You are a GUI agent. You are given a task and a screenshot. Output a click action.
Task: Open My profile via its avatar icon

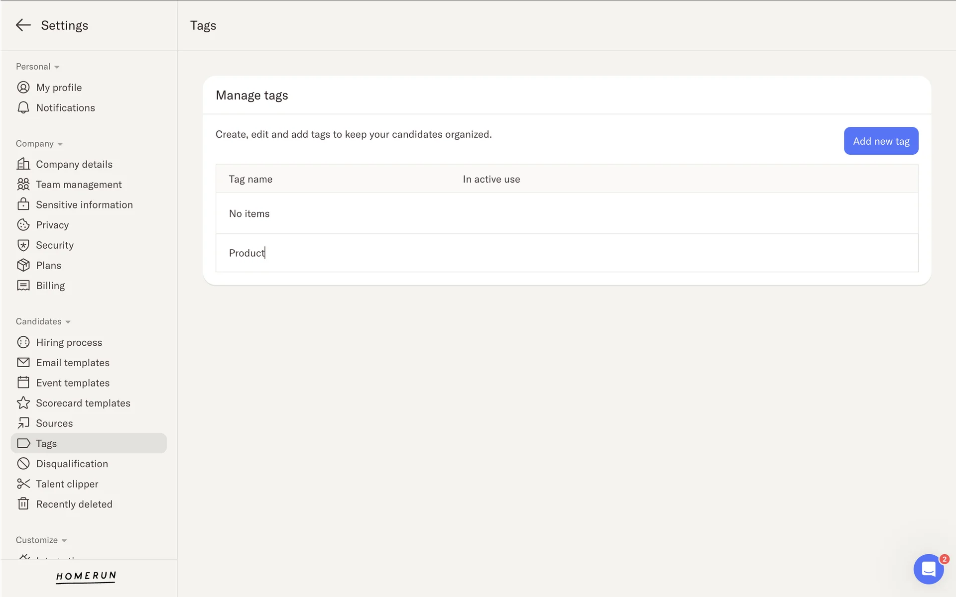23,88
